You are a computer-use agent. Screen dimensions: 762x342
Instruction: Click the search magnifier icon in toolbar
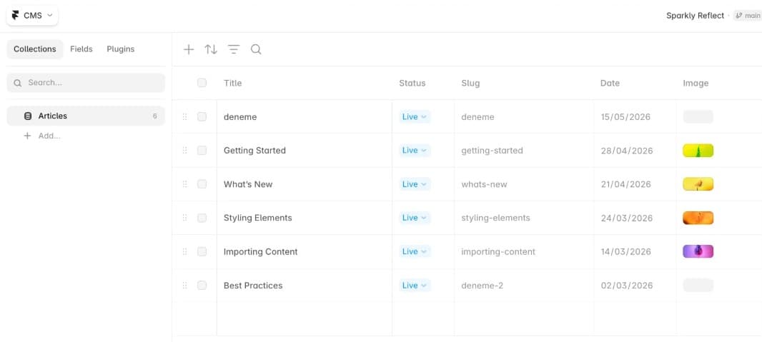click(256, 49)
